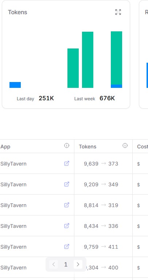The image size is (148, 280).
Task: Click SillyTavern name in 9,639 tokens row
Action: click(13, 164)
